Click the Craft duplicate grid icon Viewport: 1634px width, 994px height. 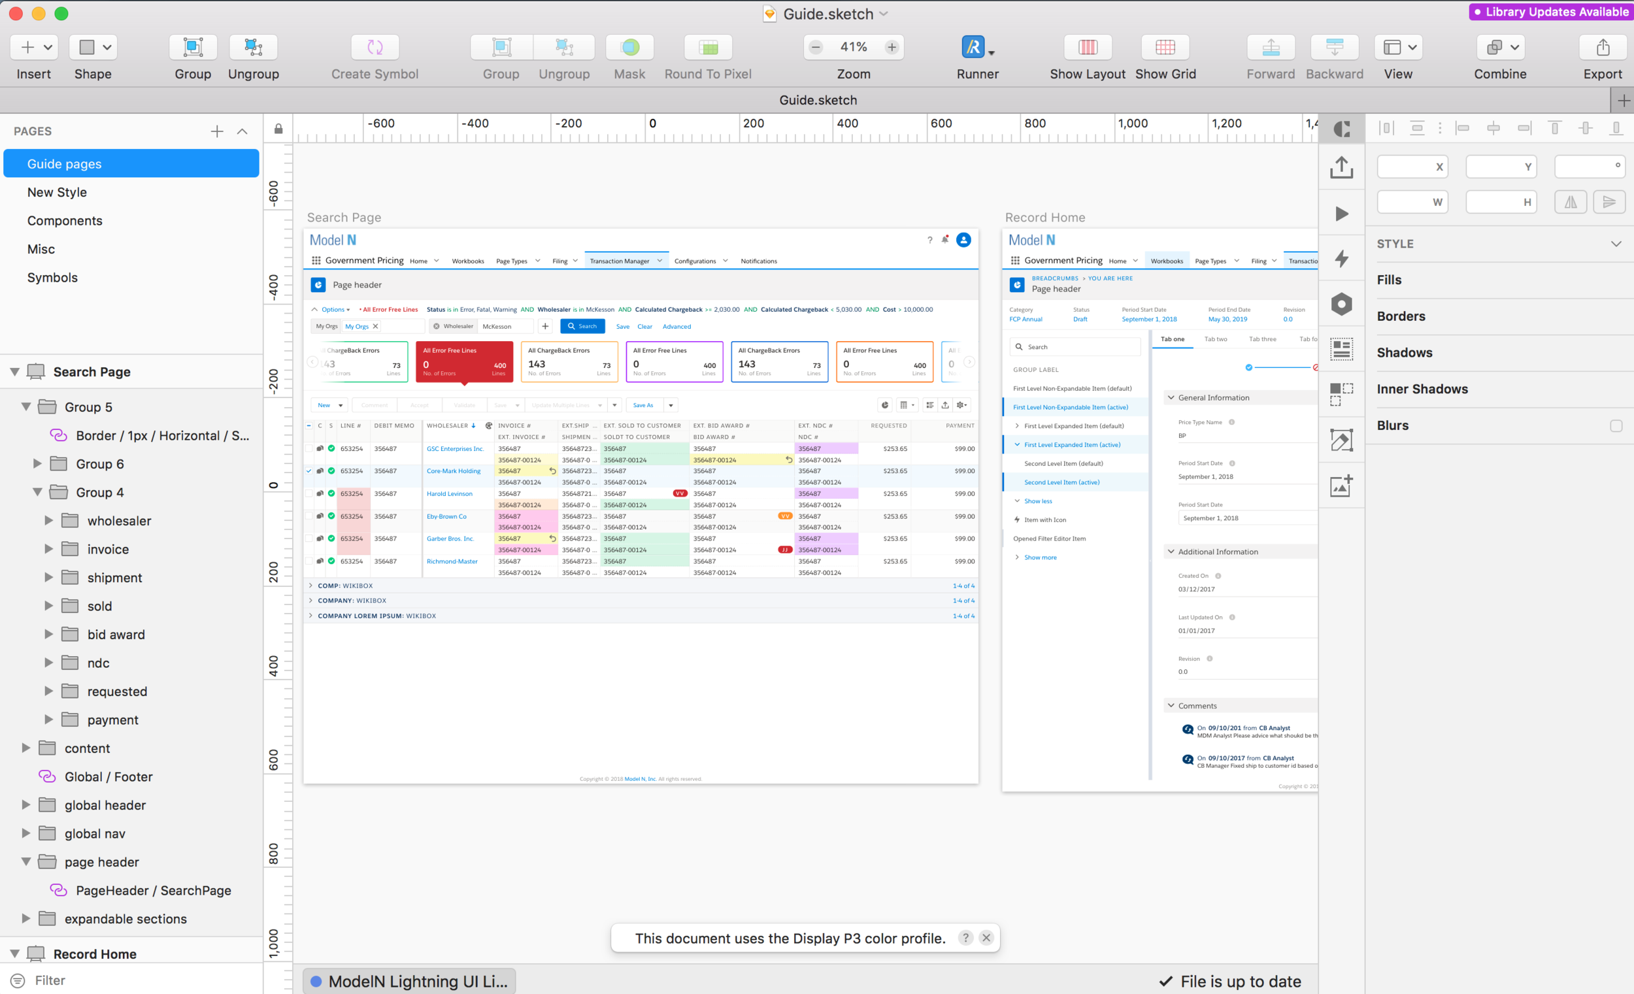pos(1342,395)
